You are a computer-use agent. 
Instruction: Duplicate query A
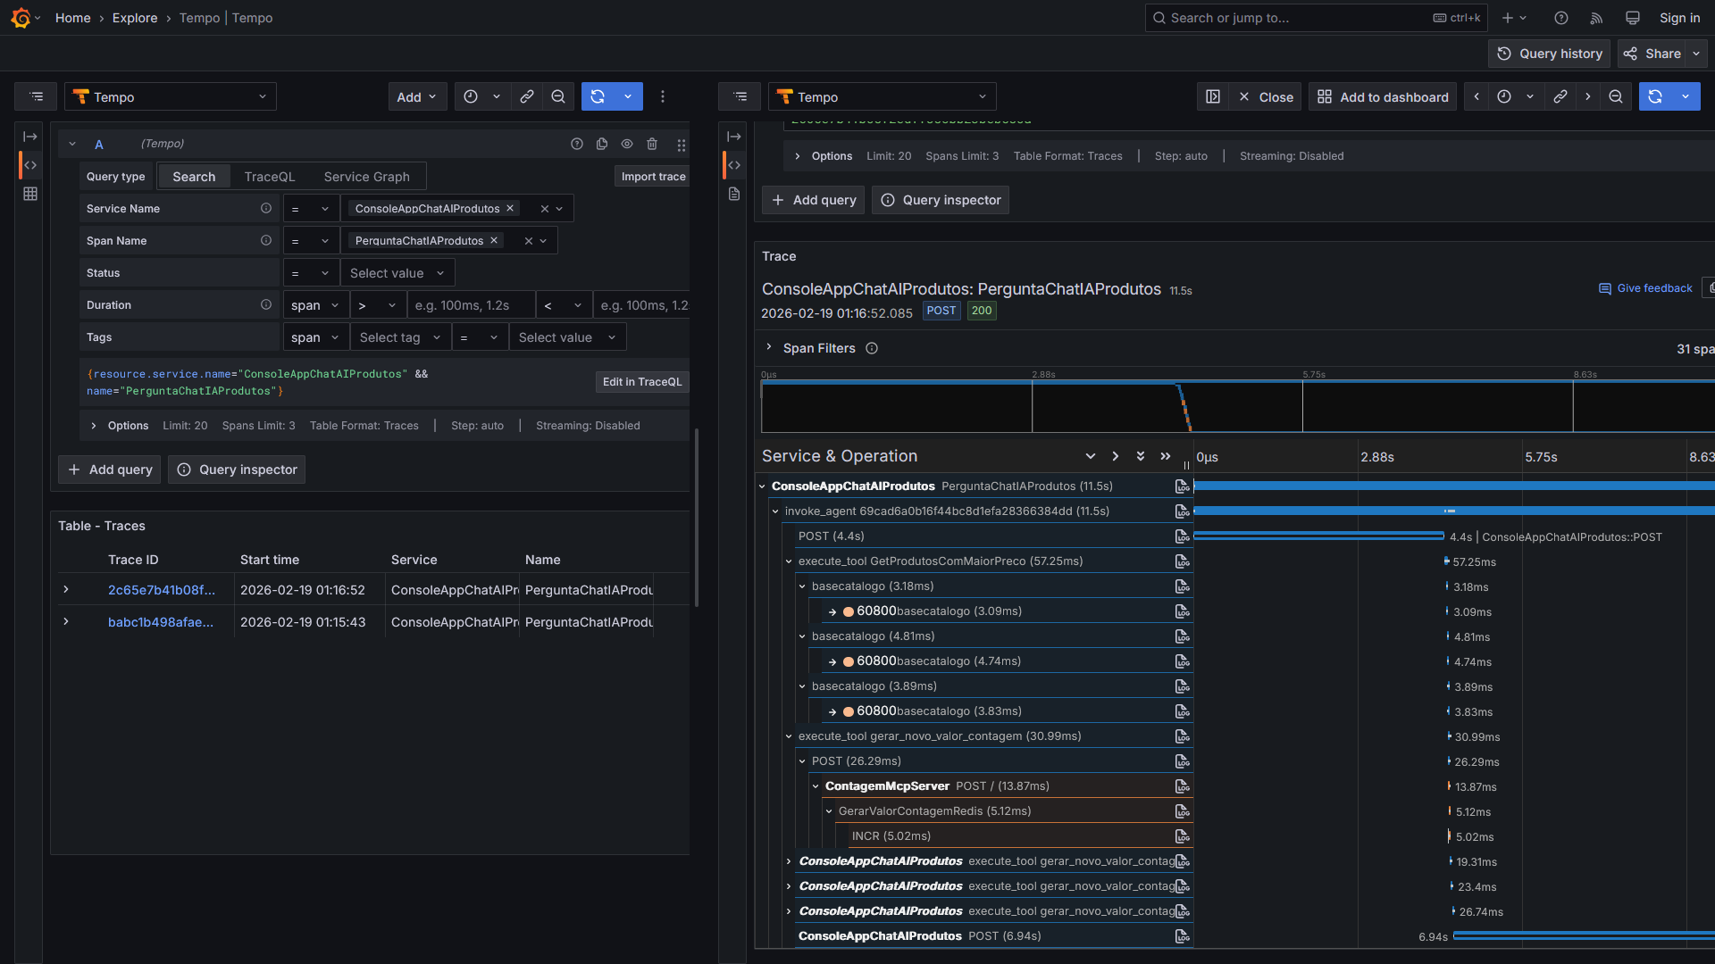click(602, 144)
